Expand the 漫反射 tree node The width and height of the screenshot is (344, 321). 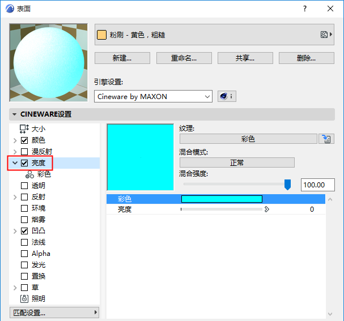pos(15,152)
